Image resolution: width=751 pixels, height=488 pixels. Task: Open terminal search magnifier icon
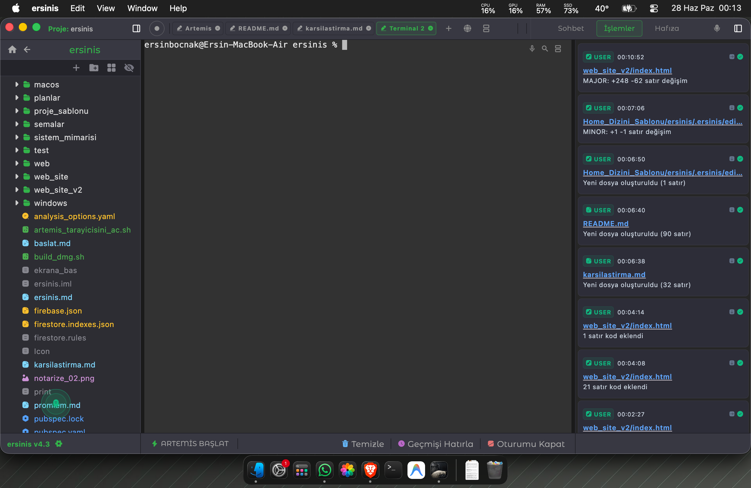pyautogui.click(x=545, y=49)
